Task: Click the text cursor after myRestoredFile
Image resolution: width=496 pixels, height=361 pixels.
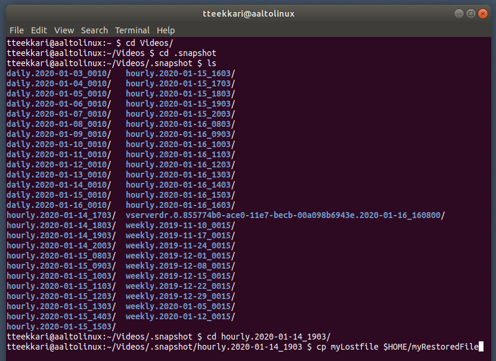Action: [x=480, y=347]
